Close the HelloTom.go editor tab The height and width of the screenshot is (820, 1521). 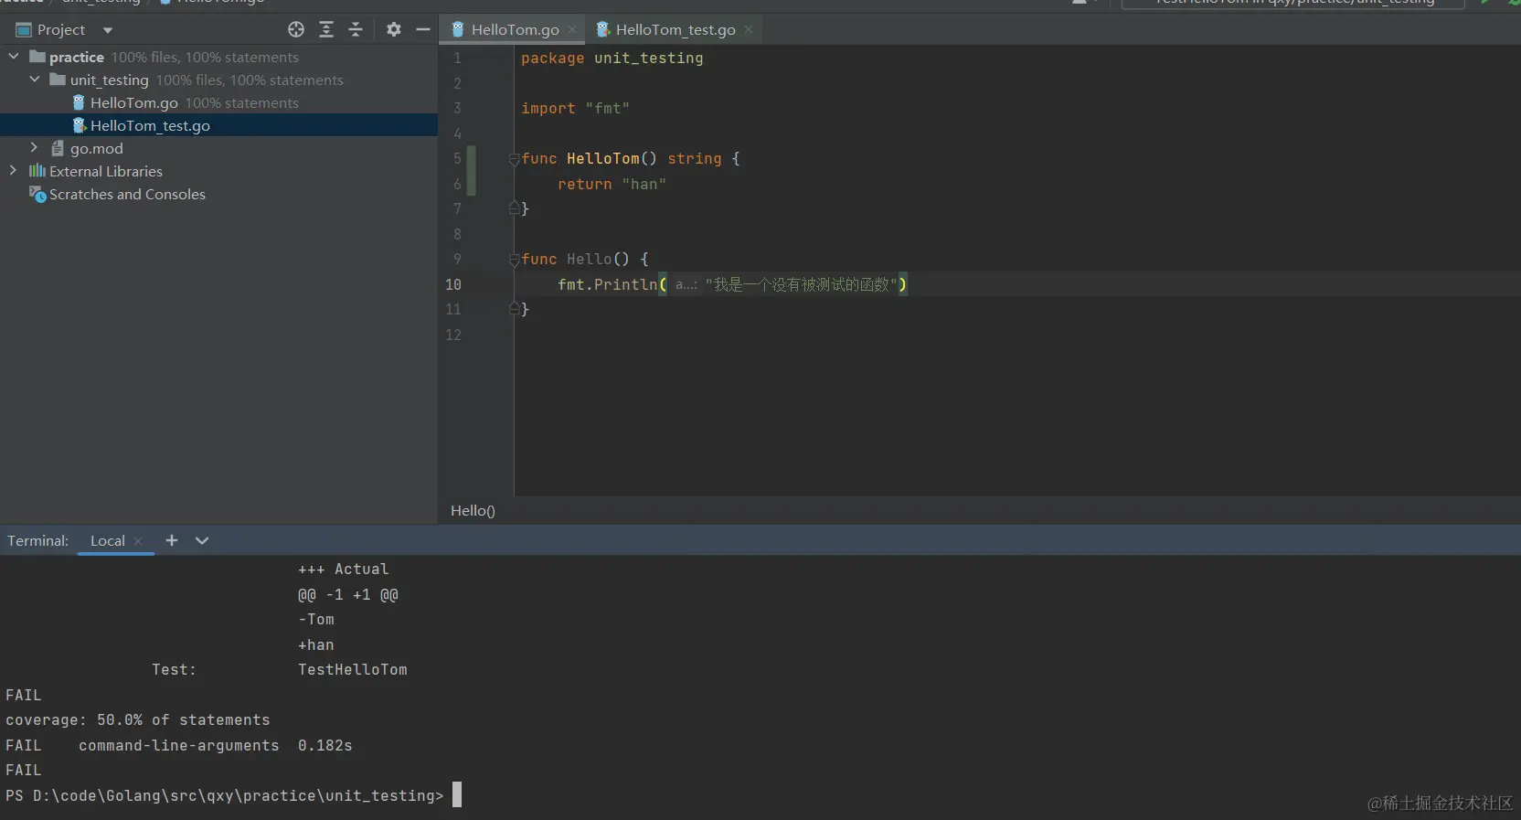tap(572, 29)
